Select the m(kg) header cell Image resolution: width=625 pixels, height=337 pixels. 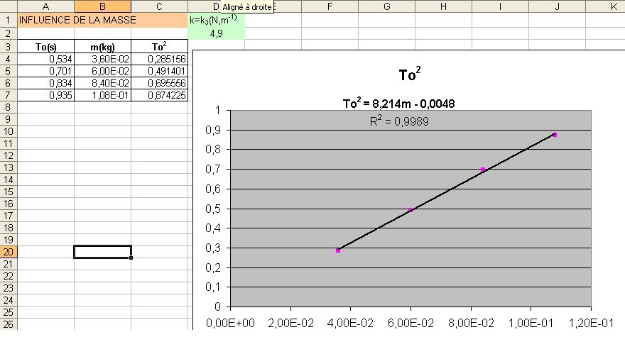click(102, 47)
